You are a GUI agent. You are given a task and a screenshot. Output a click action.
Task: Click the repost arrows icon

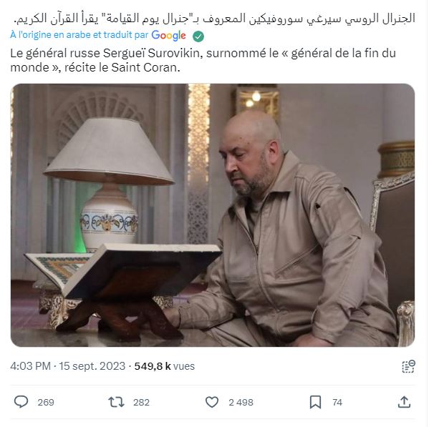pos(116,402)
